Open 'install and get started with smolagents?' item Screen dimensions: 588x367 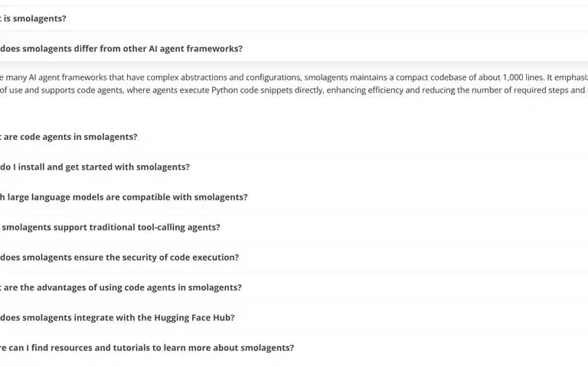294,167
